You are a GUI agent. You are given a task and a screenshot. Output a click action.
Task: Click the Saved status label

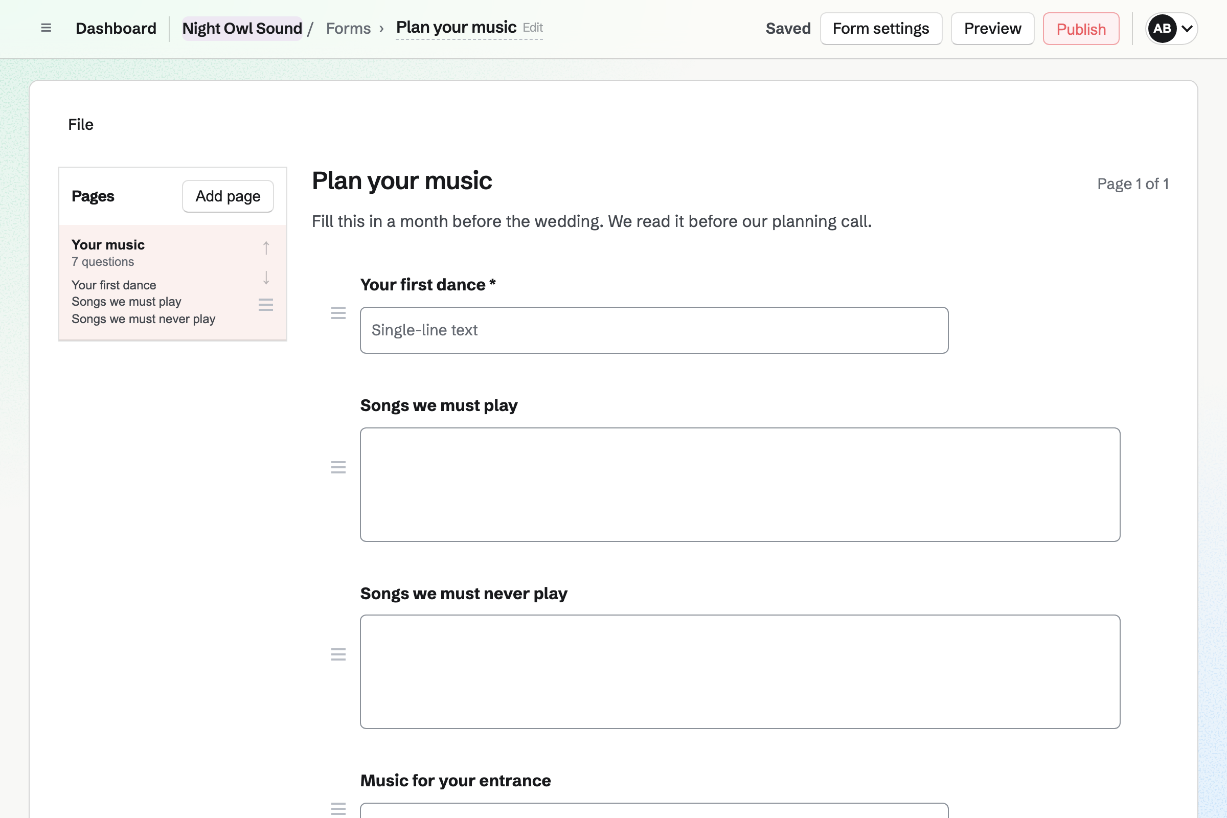(788, 29)
